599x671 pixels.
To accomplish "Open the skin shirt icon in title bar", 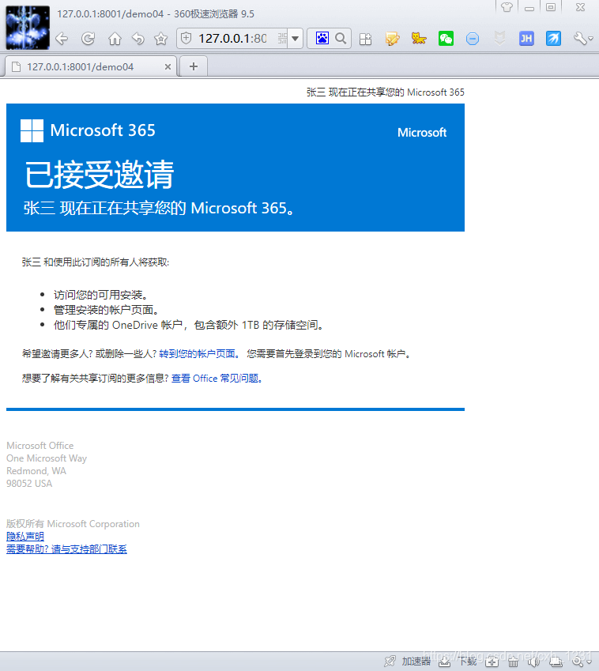I will pos(507,7).
